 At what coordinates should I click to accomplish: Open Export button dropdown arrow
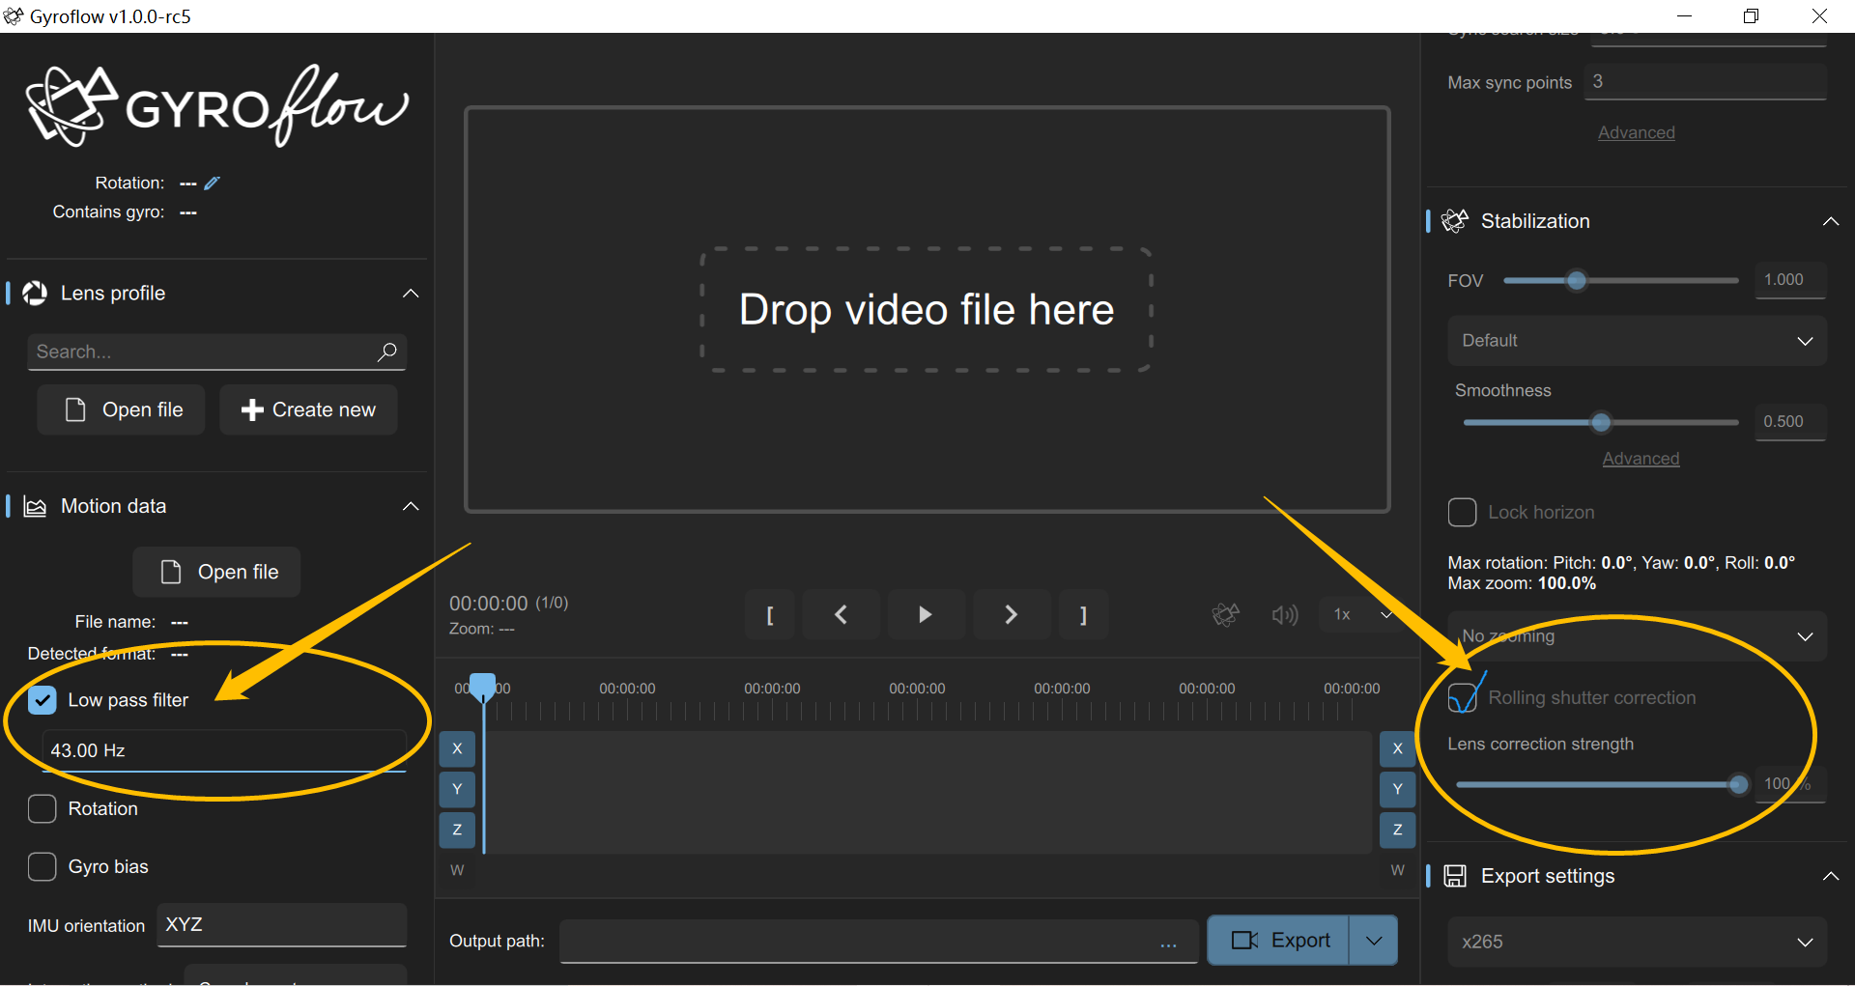[1373, 941]
